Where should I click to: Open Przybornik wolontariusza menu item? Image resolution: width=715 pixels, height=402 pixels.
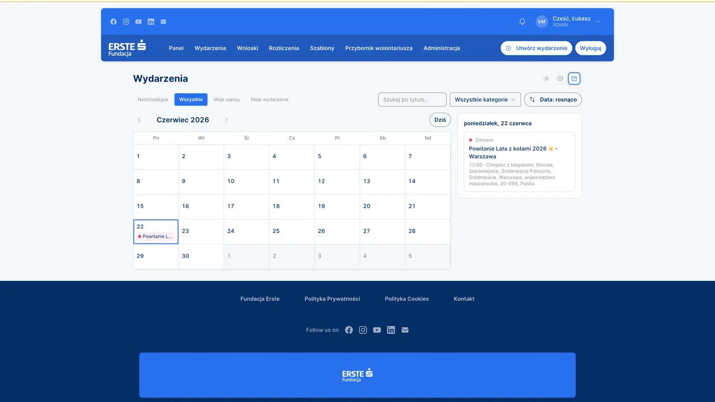tap(379, 48)
